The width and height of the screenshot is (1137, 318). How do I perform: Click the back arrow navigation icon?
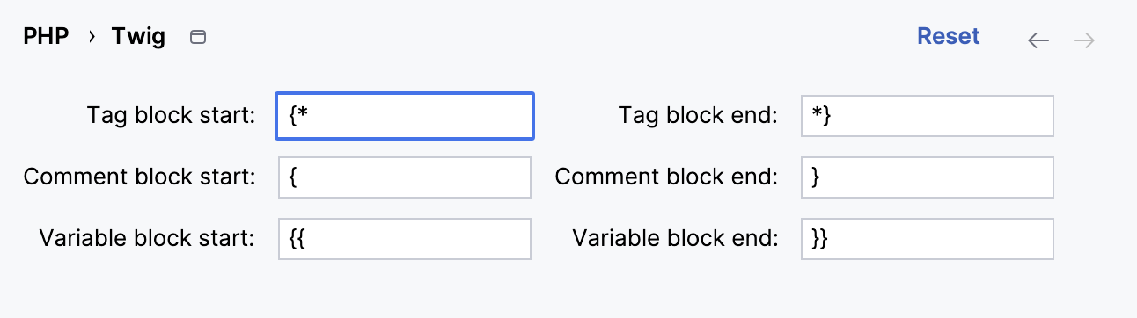tap(1038, 40)
